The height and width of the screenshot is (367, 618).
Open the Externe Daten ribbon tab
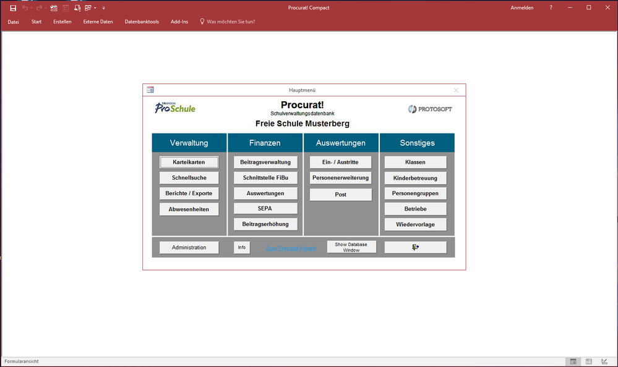[98, 22]
